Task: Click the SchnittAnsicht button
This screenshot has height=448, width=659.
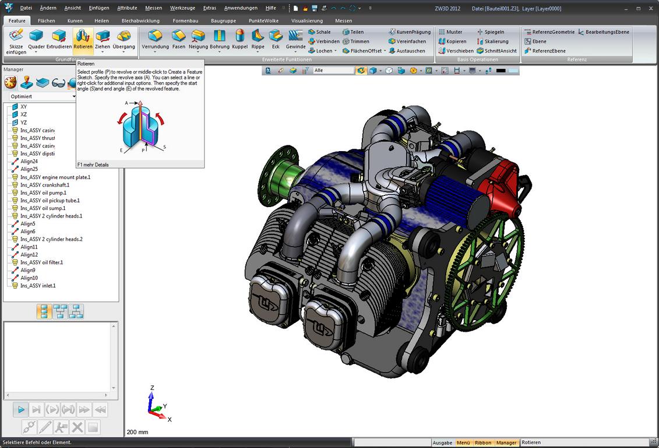Action: click(x=497, y=51)
